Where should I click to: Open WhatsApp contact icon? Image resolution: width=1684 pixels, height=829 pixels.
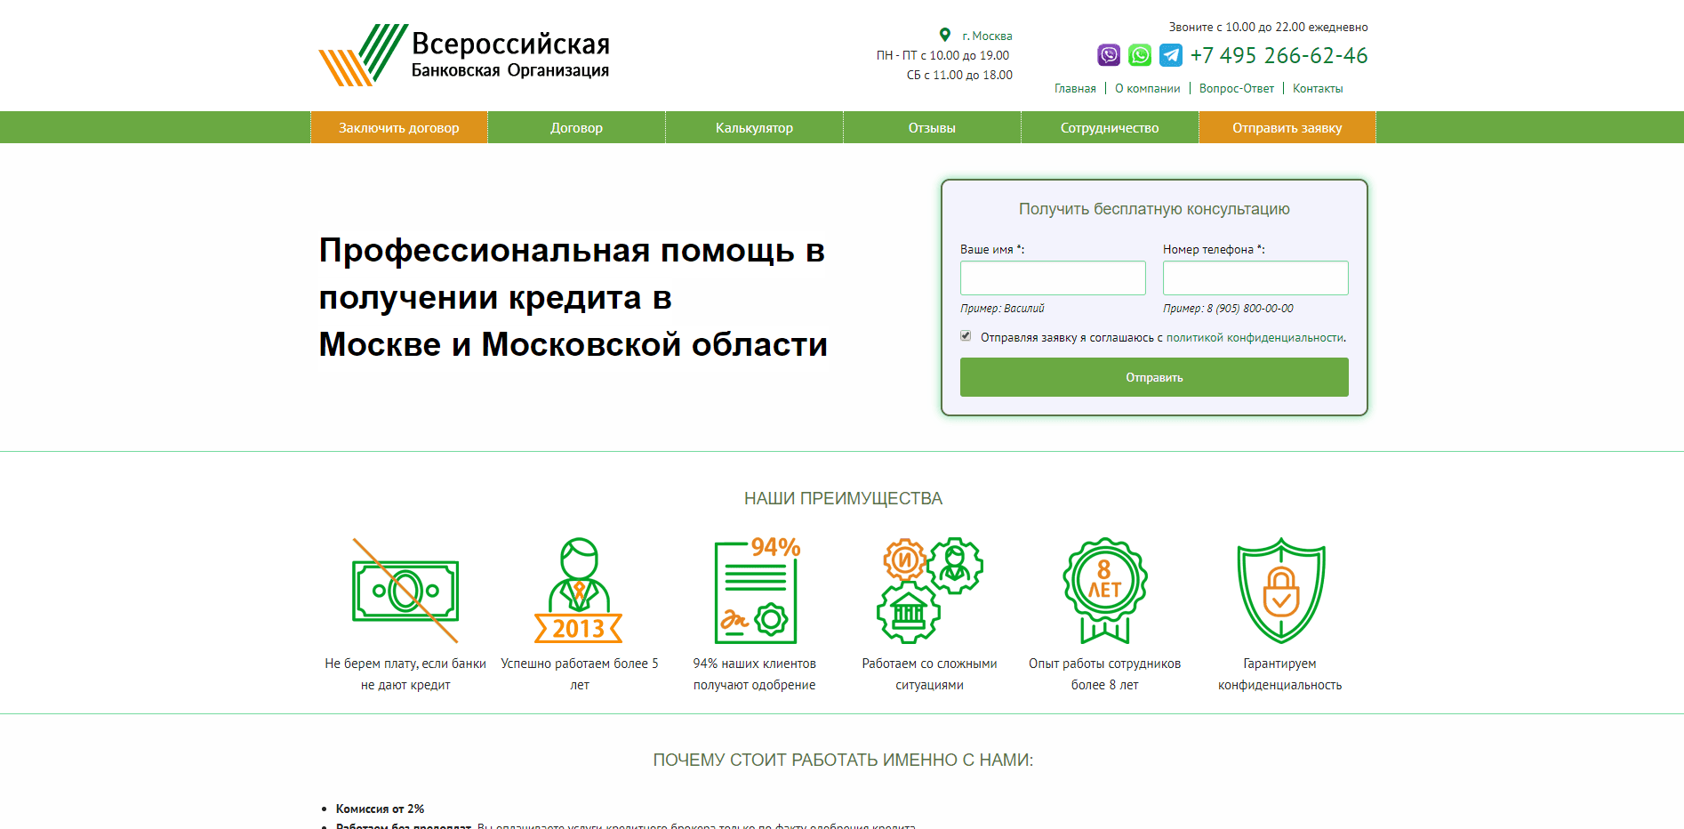pyautogui.click(x=1140, y=55)
